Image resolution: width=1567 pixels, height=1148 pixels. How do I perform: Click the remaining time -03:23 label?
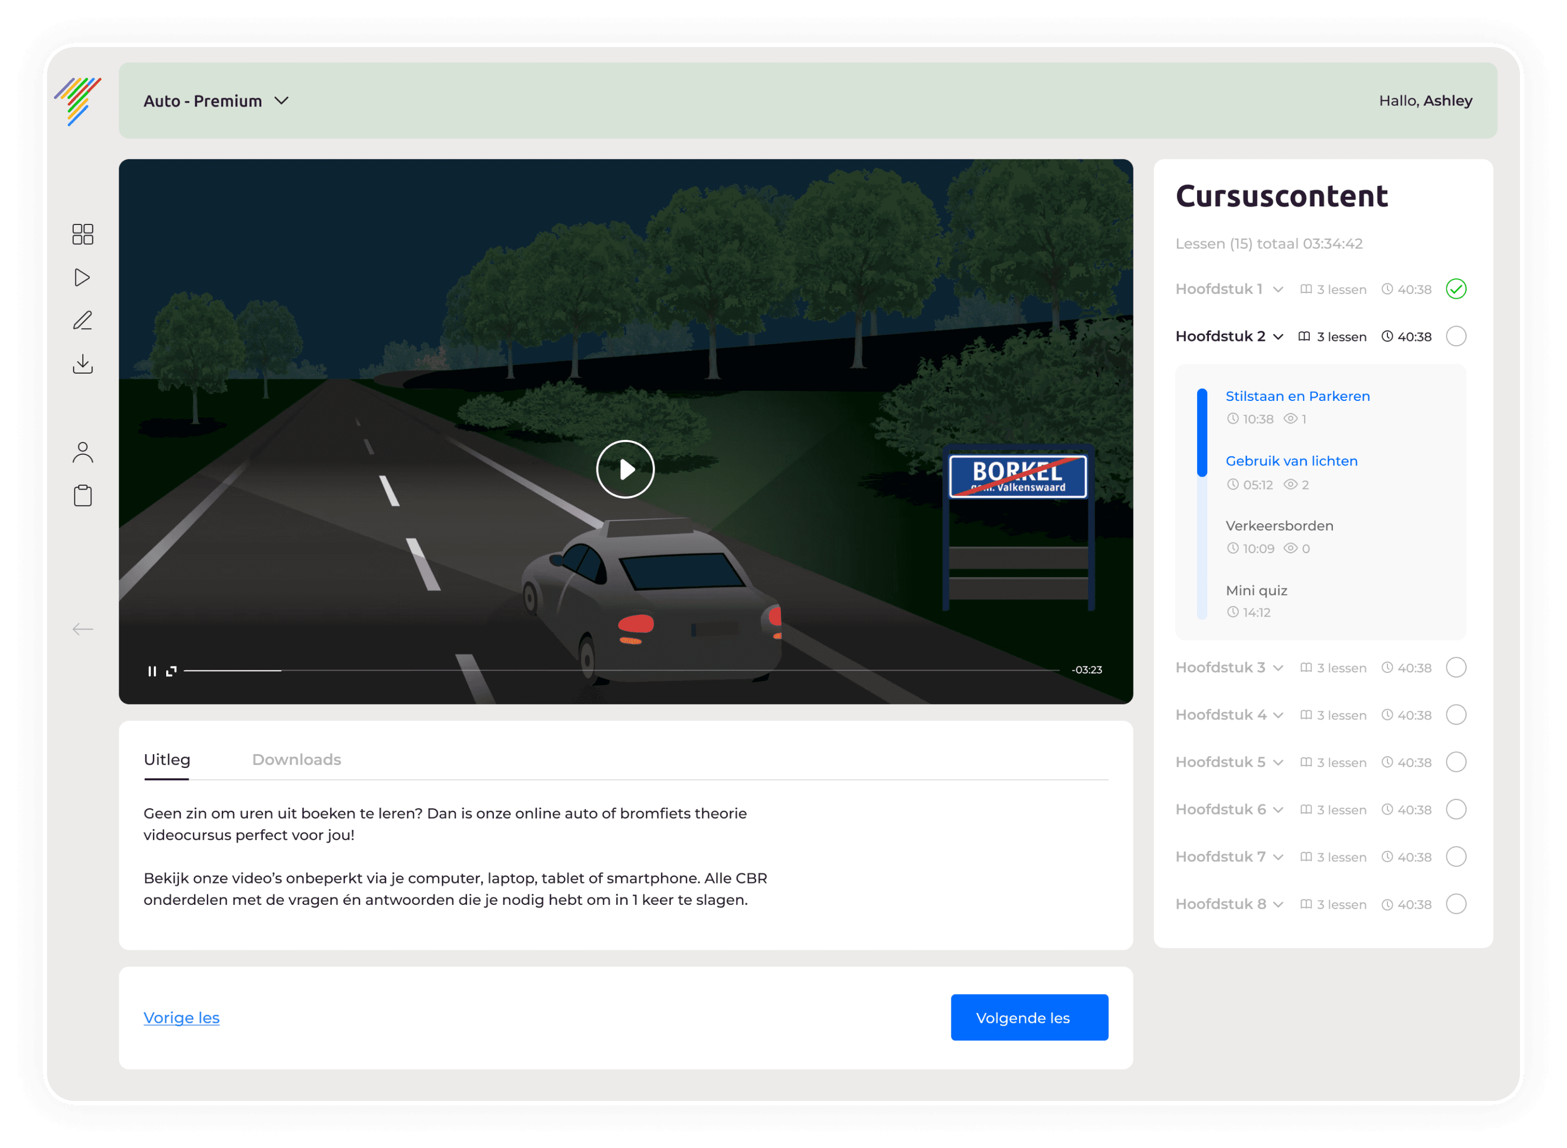point(1088,670)
